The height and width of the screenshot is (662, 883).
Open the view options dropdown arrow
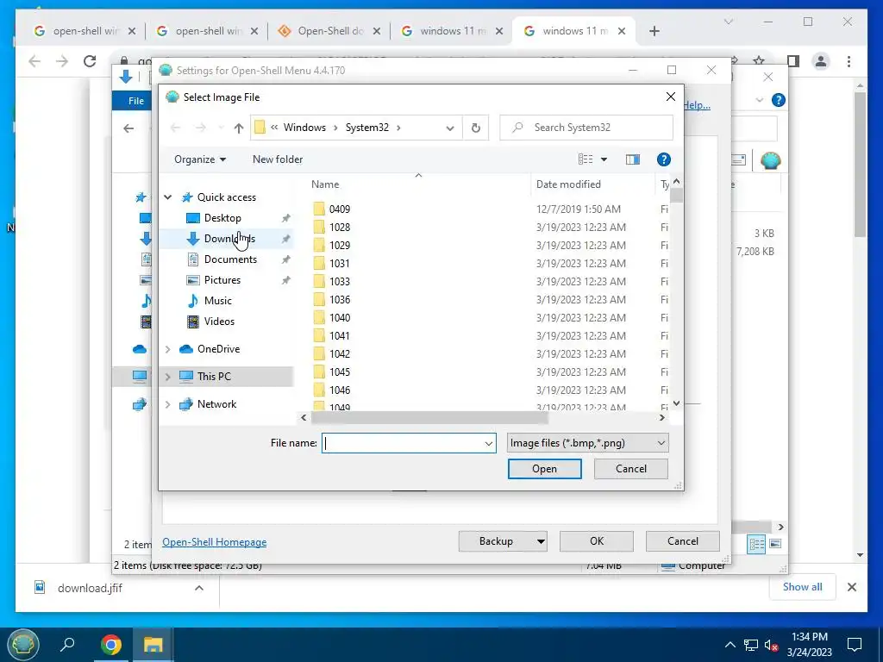coord(604,159)
